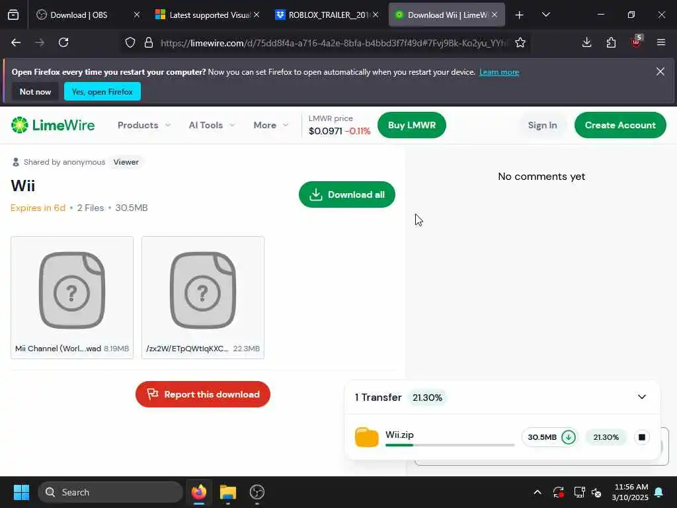This screenshot has width=677, height=508.
Task: Open uBlock Origin extension icon
Action: [x=636, y=42]
